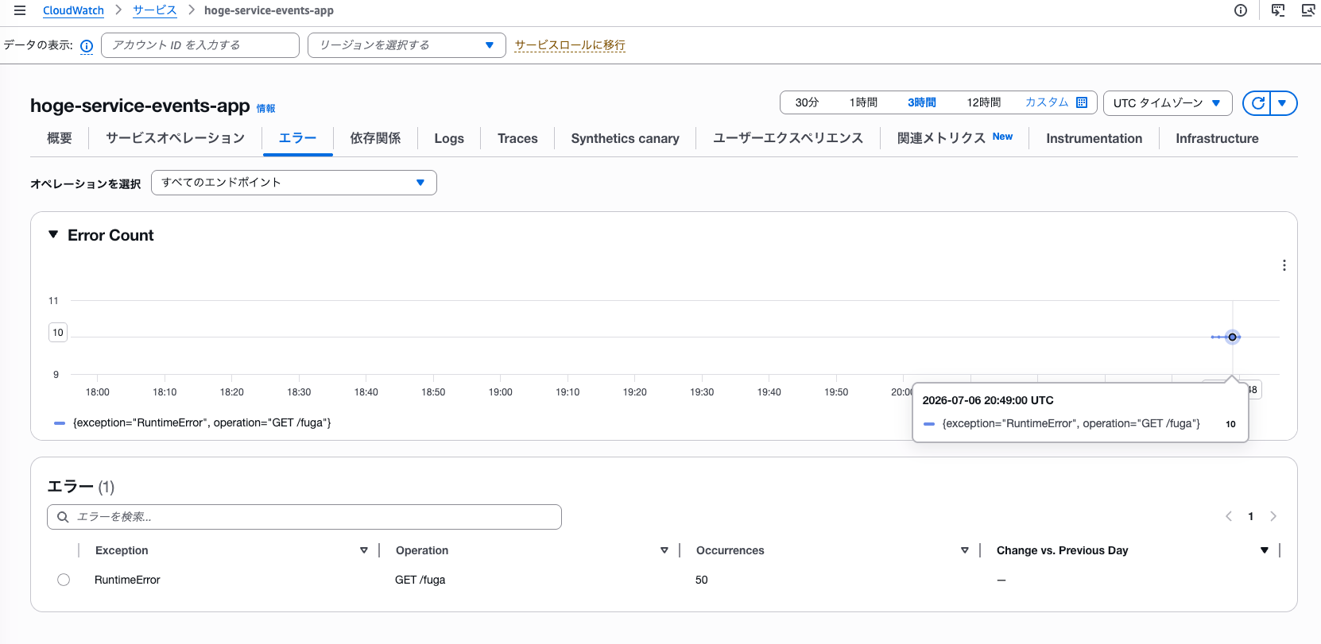Set time range to 30分
The height and width of the screenshot is (644, 1321).
pyautogui.click(x=807, y=102)
